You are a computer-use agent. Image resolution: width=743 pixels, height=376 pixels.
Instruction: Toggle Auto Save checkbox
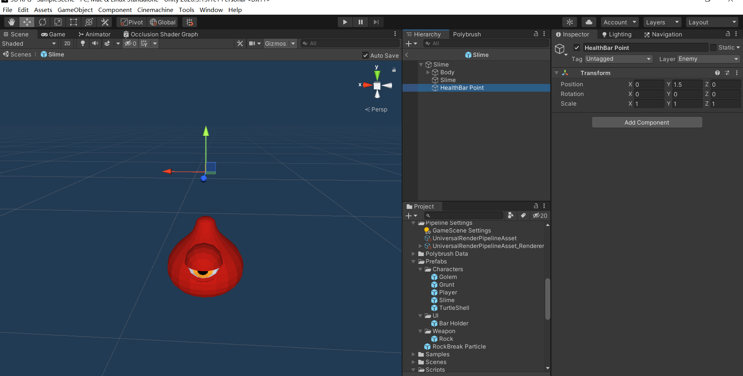click(x=365, y=55)
